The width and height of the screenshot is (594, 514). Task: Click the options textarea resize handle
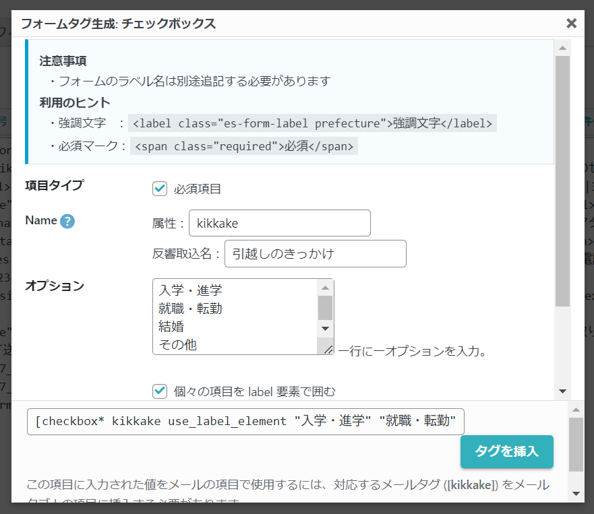tap(328, 348)
